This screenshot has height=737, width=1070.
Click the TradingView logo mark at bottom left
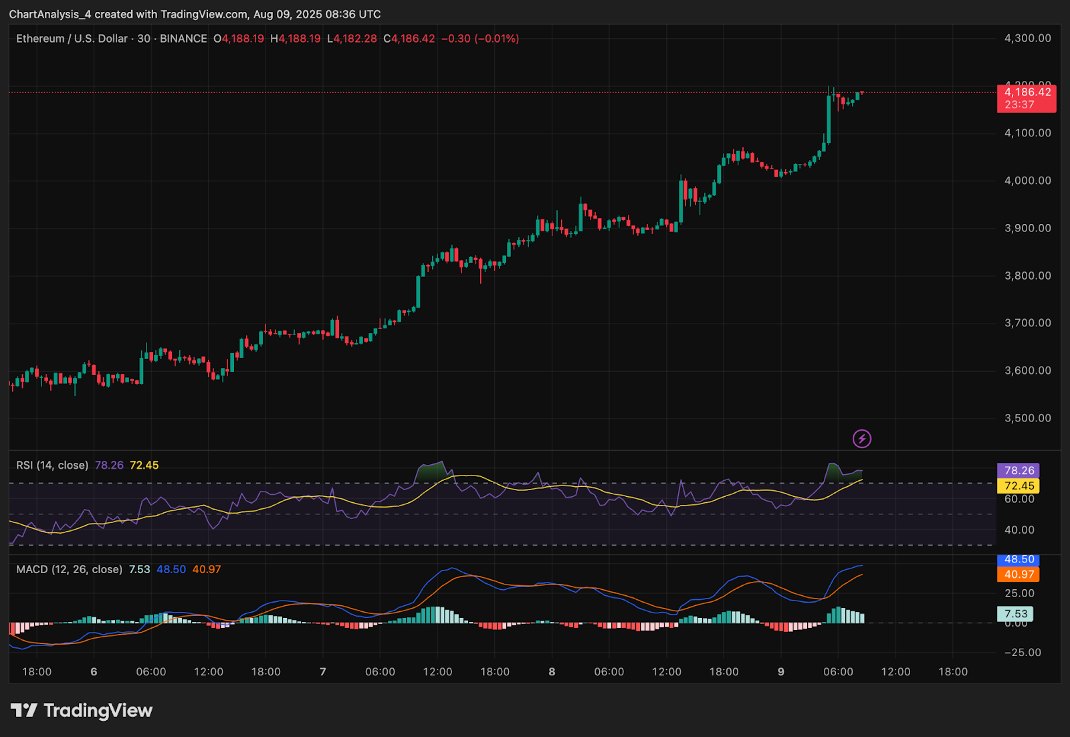coord(23,710)
